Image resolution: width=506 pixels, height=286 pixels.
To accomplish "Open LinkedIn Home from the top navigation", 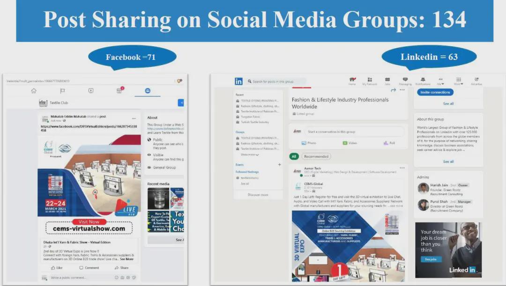I will point(352,81).
